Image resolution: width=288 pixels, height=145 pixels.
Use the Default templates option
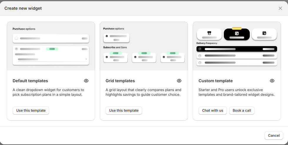tap(31, 111)
